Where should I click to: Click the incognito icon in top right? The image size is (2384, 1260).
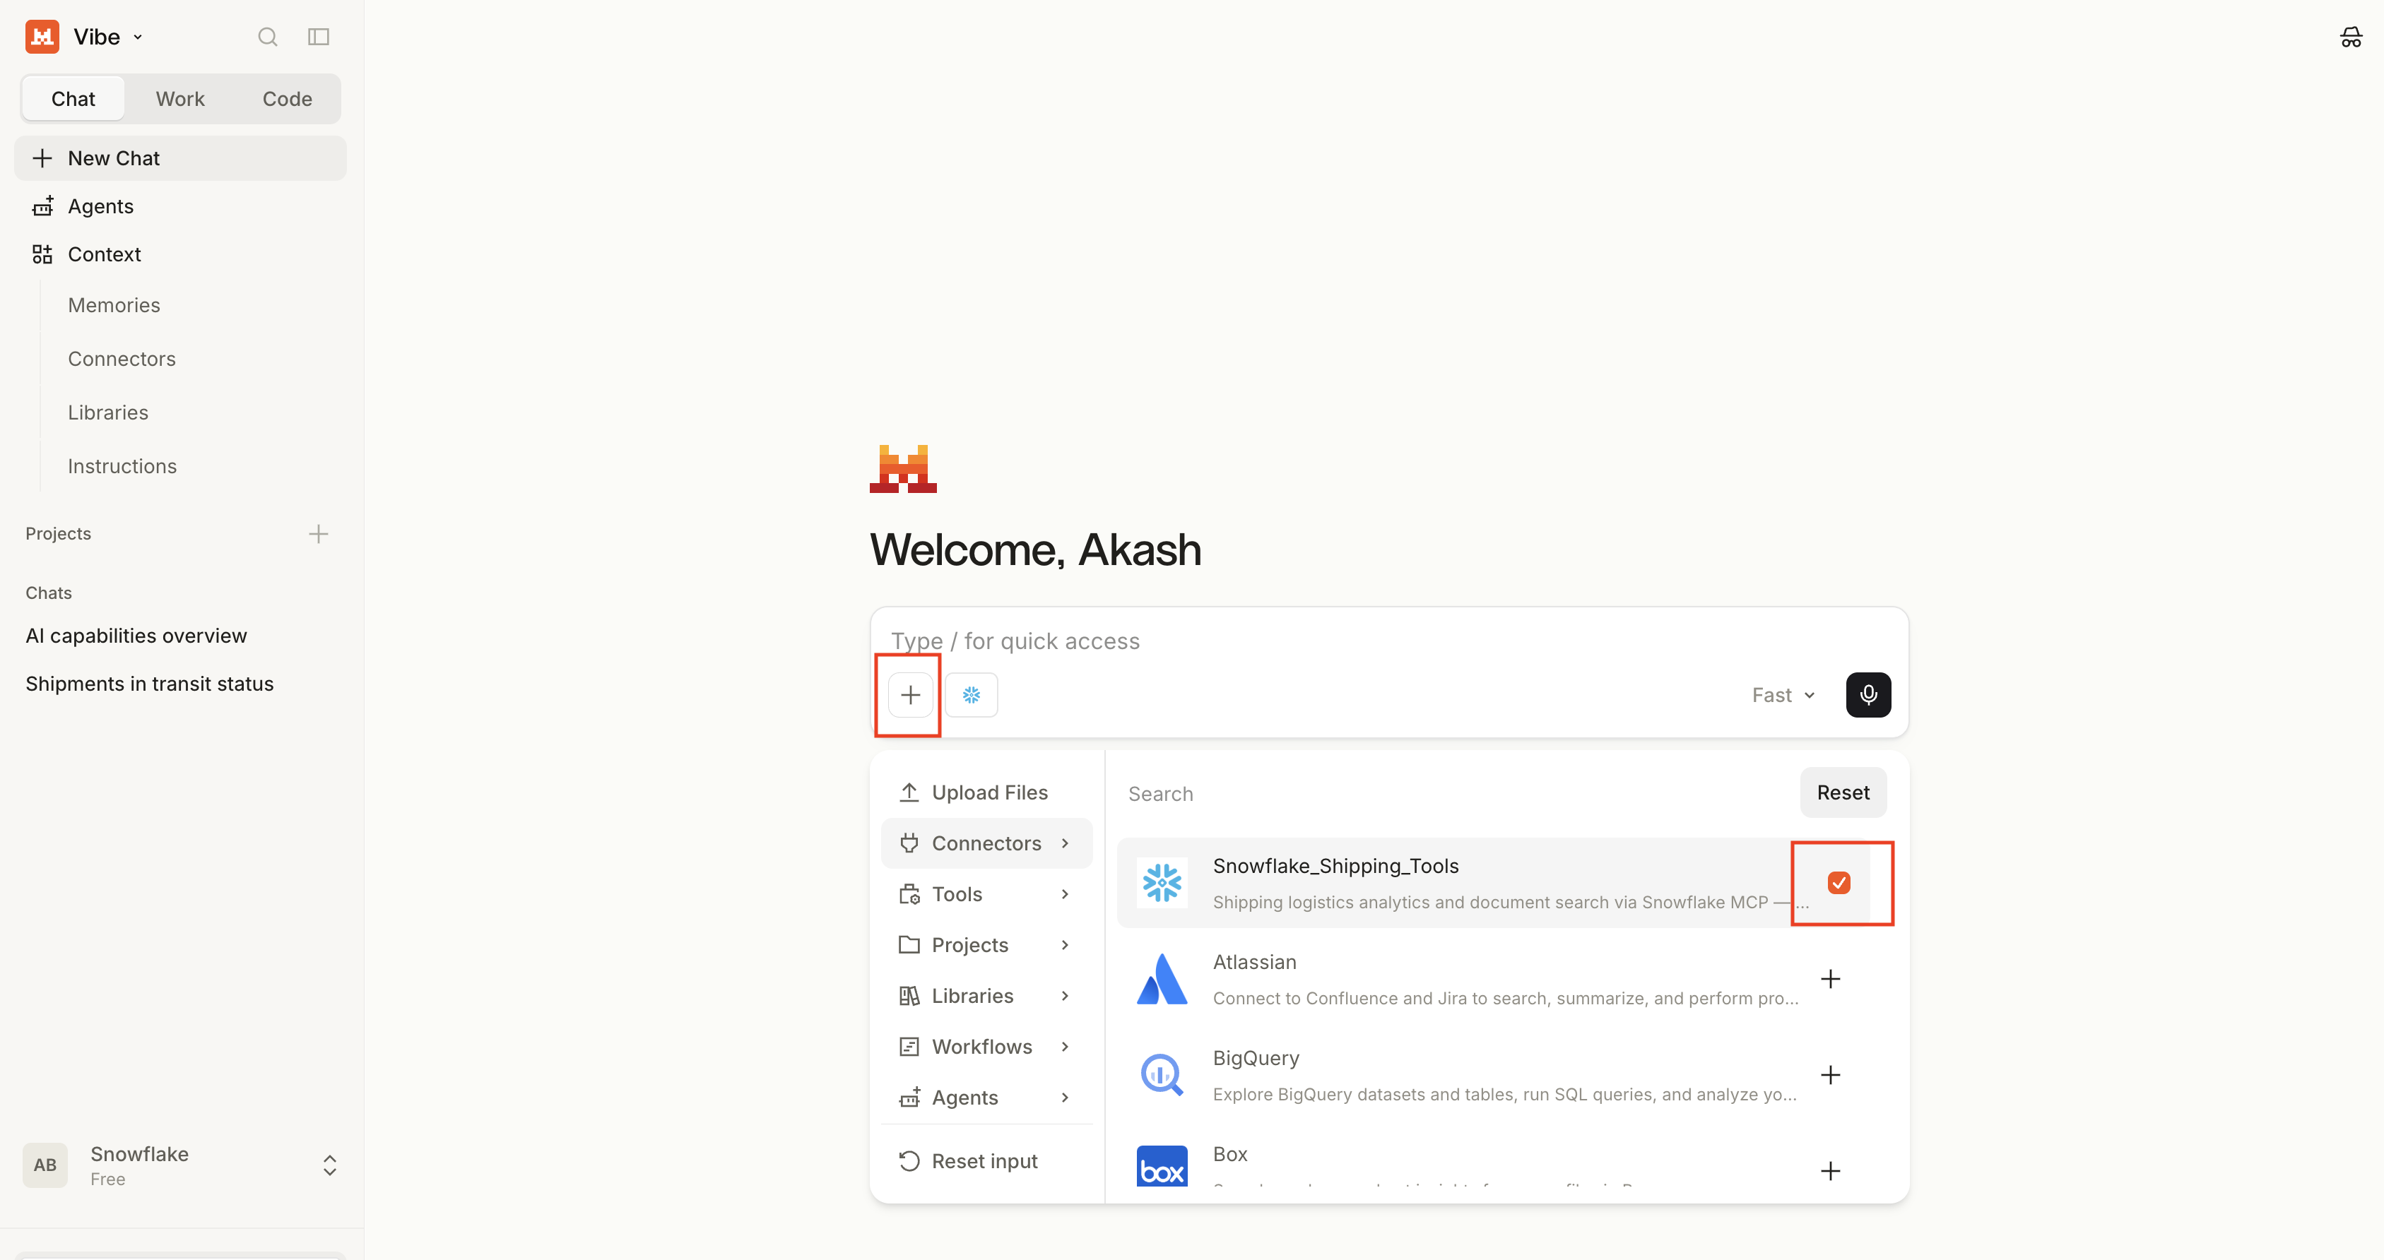pos(2351,37)
